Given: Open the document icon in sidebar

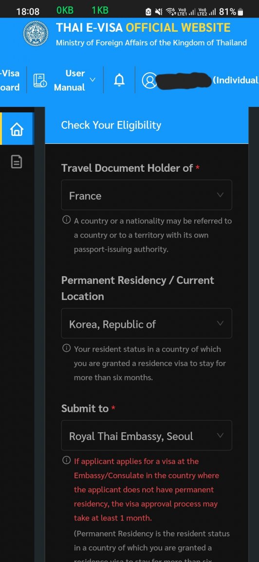Looking at the screenshot, I should (x=17, y=161).
